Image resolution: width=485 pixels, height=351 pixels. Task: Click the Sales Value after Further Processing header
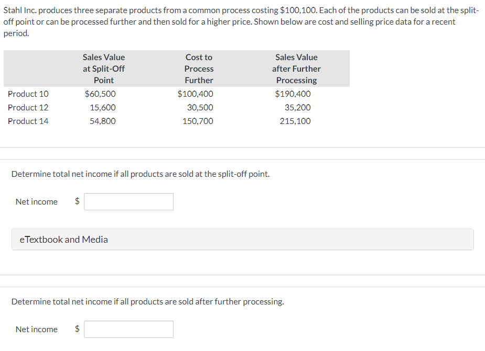coord(296,68)
